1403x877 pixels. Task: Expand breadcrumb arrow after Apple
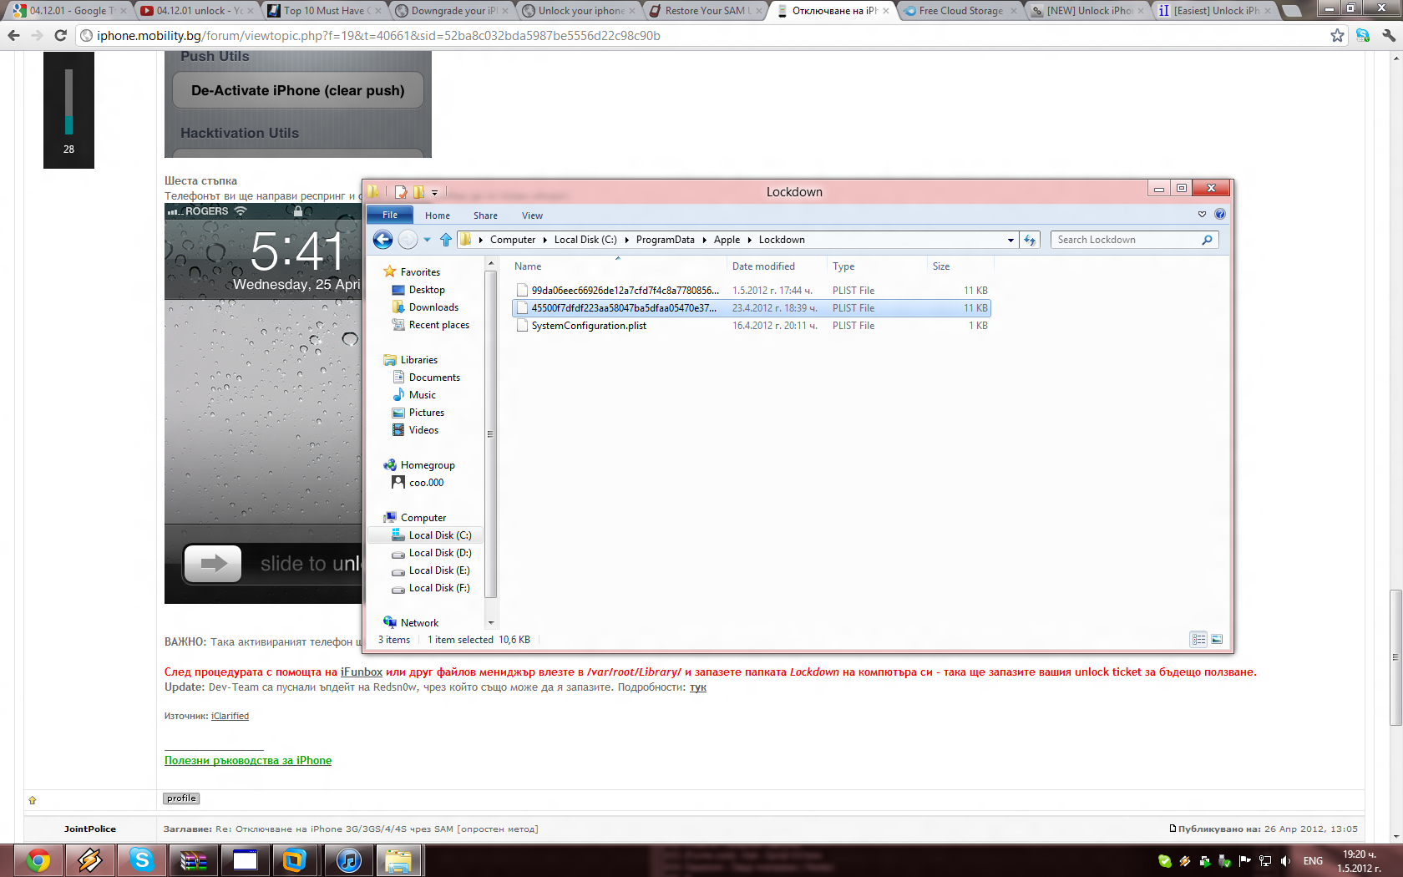(749, 240)
